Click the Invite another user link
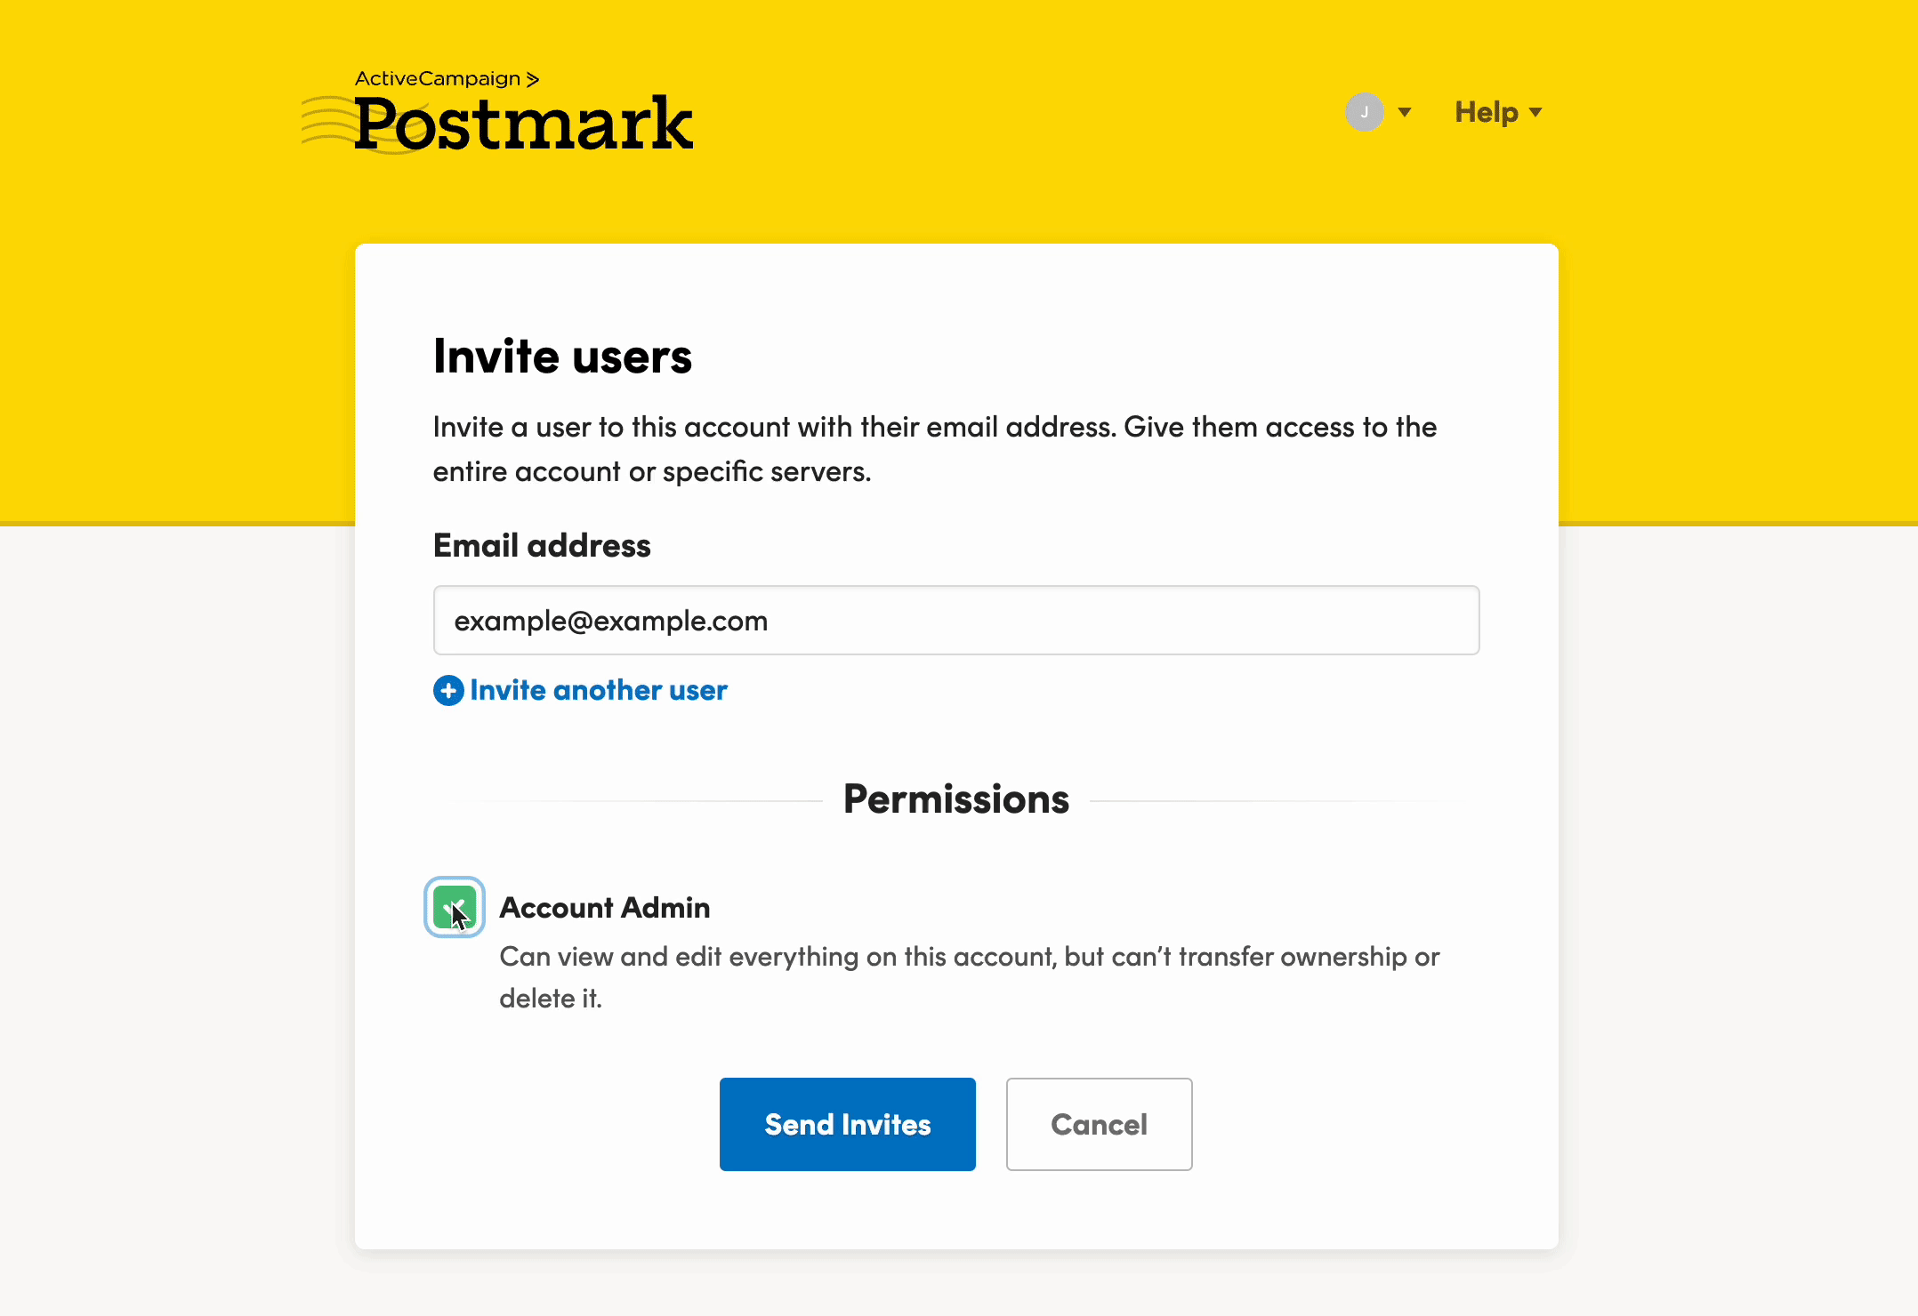Image resolution: width=1918 pixels, height=1316 pixels. [x=598, y=691]
